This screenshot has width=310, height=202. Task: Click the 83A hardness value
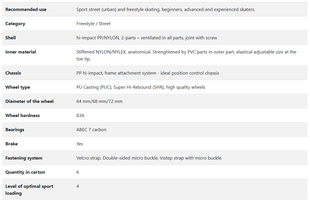pyautogui.click(x=80, y=116)
